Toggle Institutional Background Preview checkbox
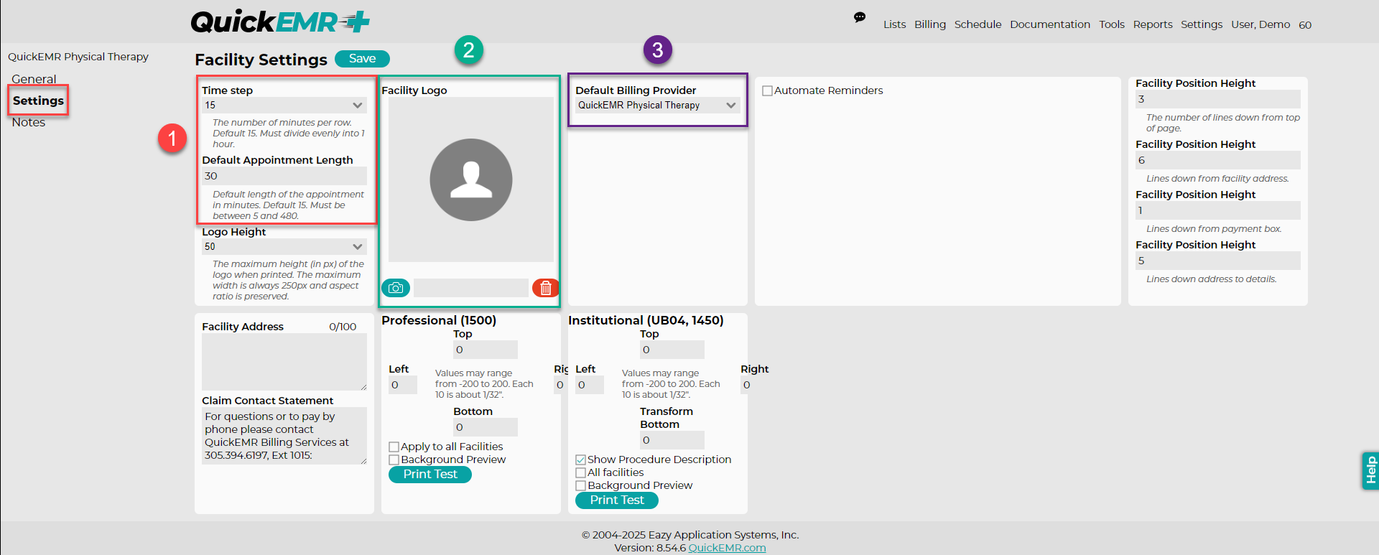The height and width of the screenshot is (555, 1379). click(x=580, y=485)
